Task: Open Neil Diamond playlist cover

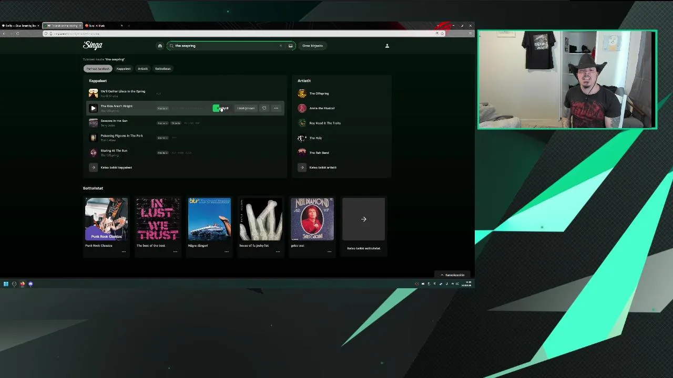Action: [312, 219]
